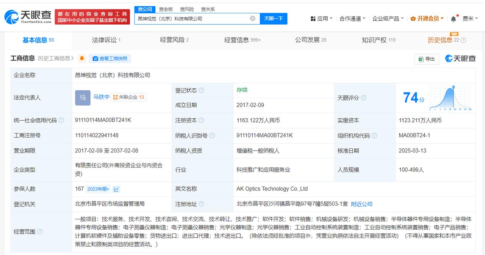Image resolution: width=485 pixels, height=255 pixels.
Task: Switch to the 法律诉讼 tab
Action: point(106,40)
